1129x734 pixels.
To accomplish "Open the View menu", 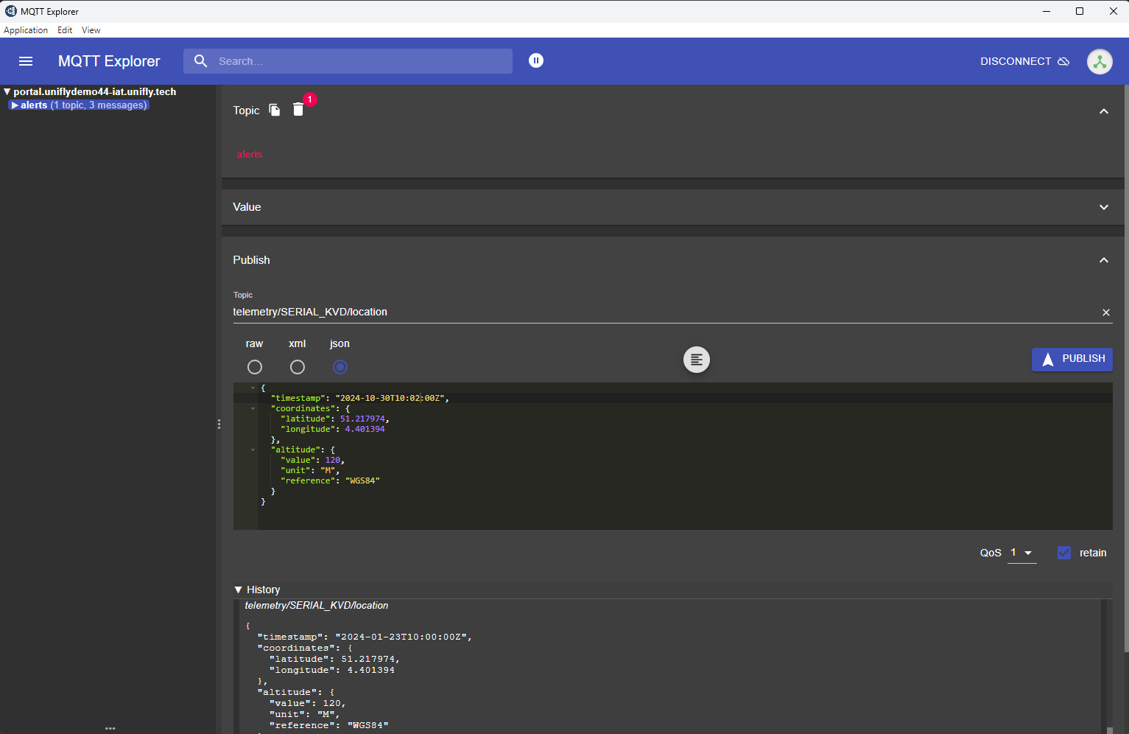I will (x=91, y=30).
